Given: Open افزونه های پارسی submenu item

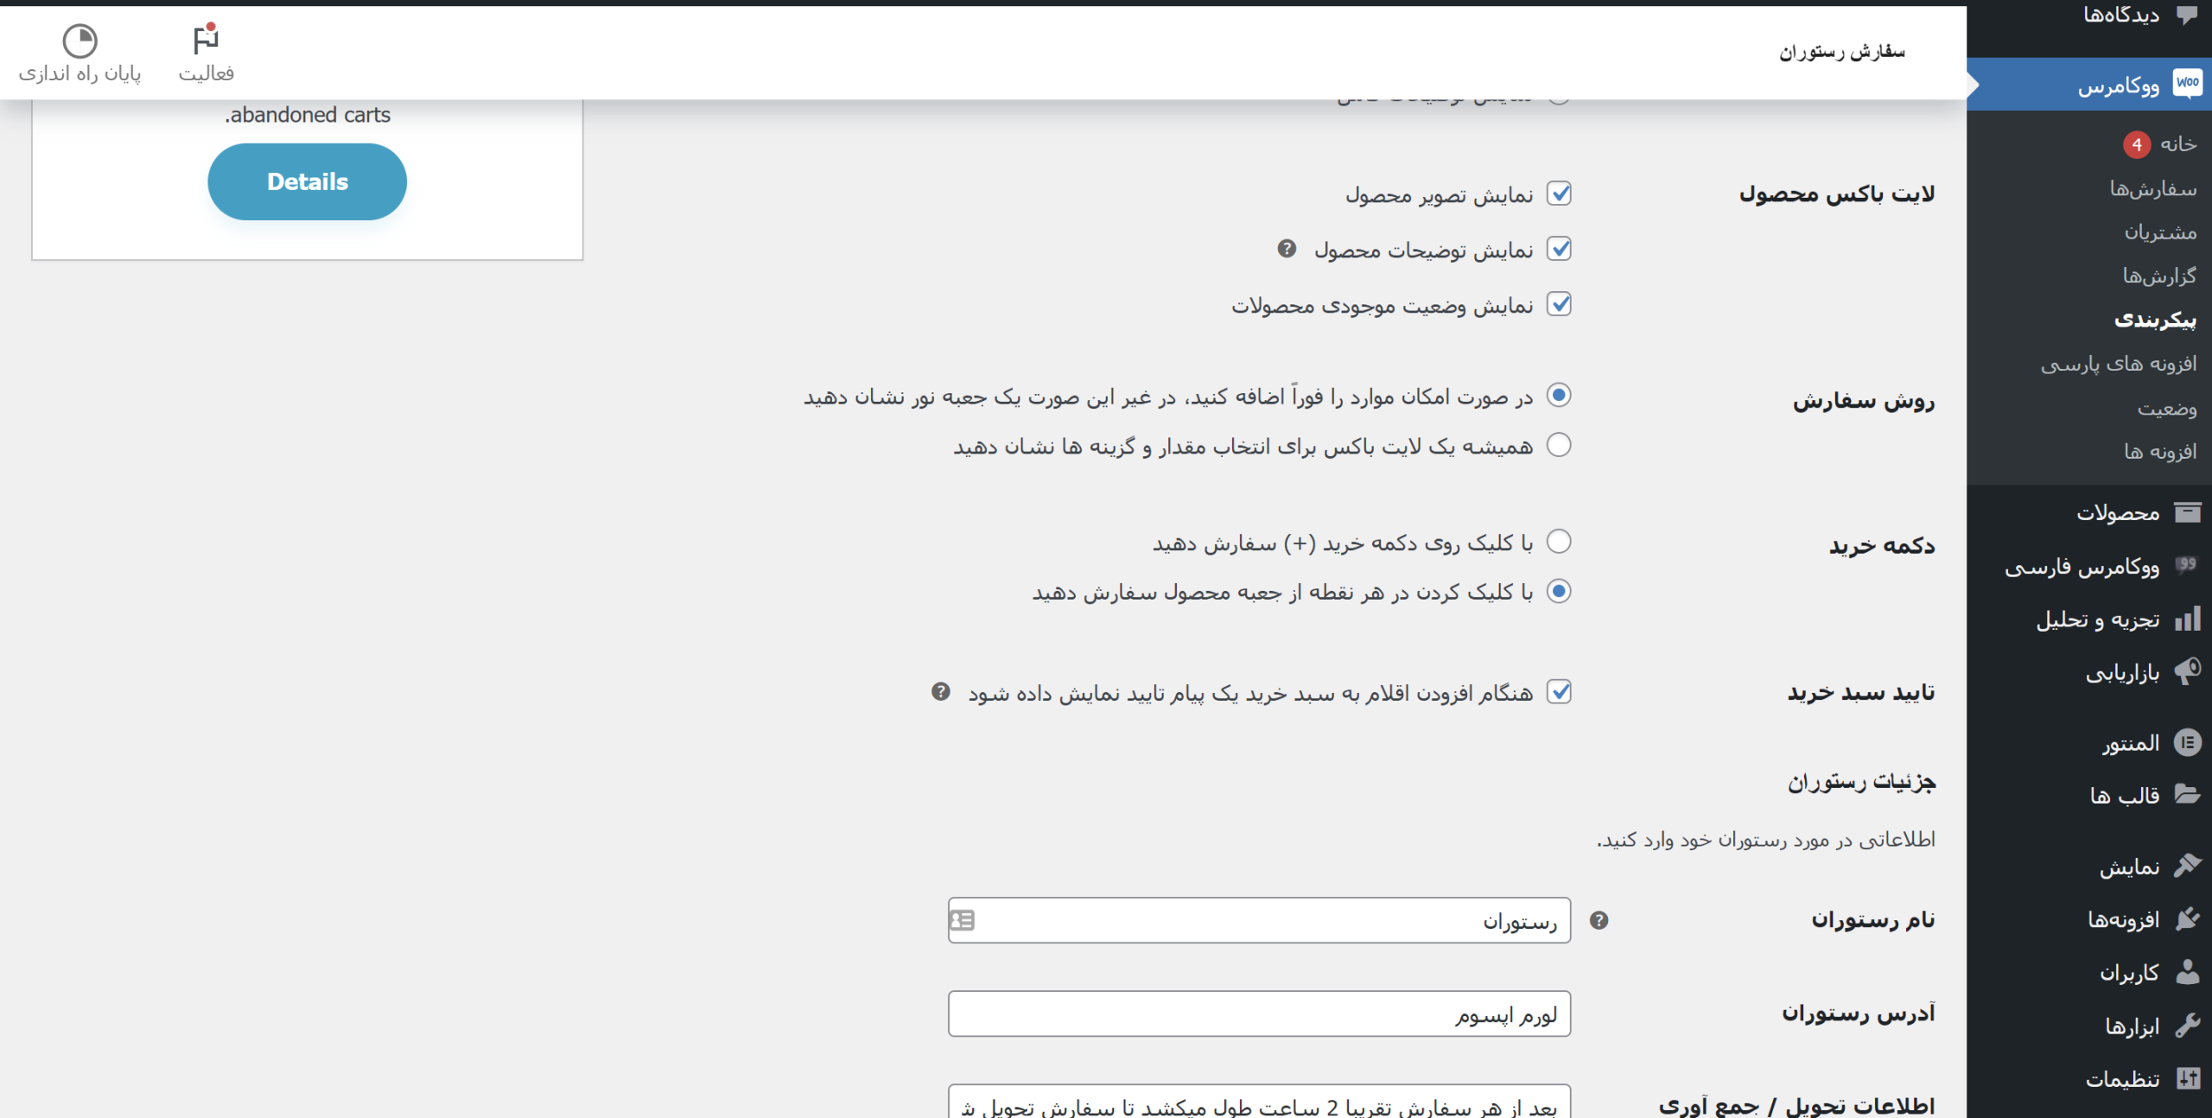Looking at the screenshot, I should 2118,364.
